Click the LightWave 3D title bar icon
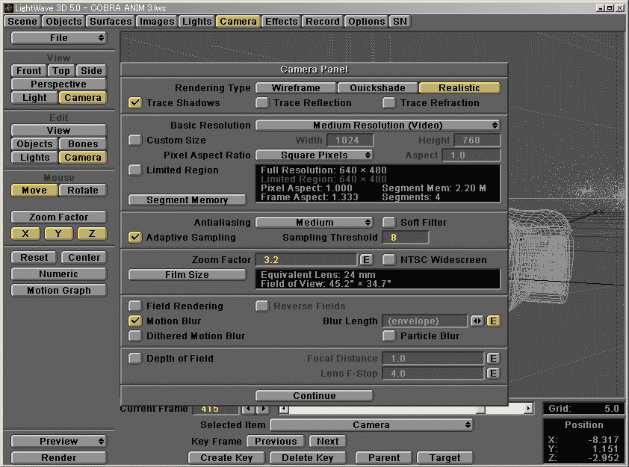 click(8, 7)
